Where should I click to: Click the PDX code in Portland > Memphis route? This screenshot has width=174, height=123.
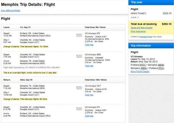tap(143, 65)
